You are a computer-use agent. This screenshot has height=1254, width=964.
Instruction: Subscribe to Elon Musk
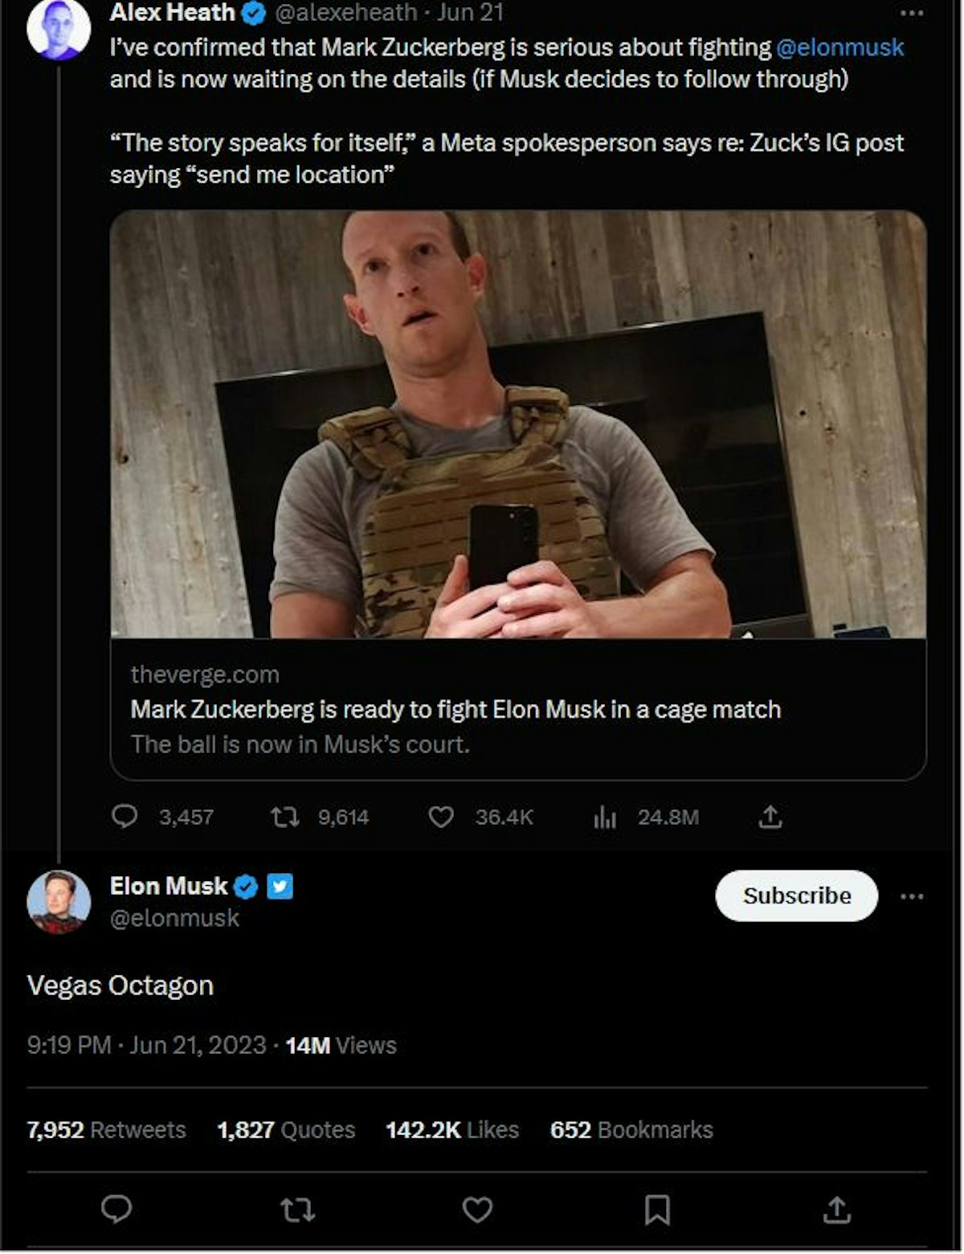pyautogui.click(x=796, y=895)
